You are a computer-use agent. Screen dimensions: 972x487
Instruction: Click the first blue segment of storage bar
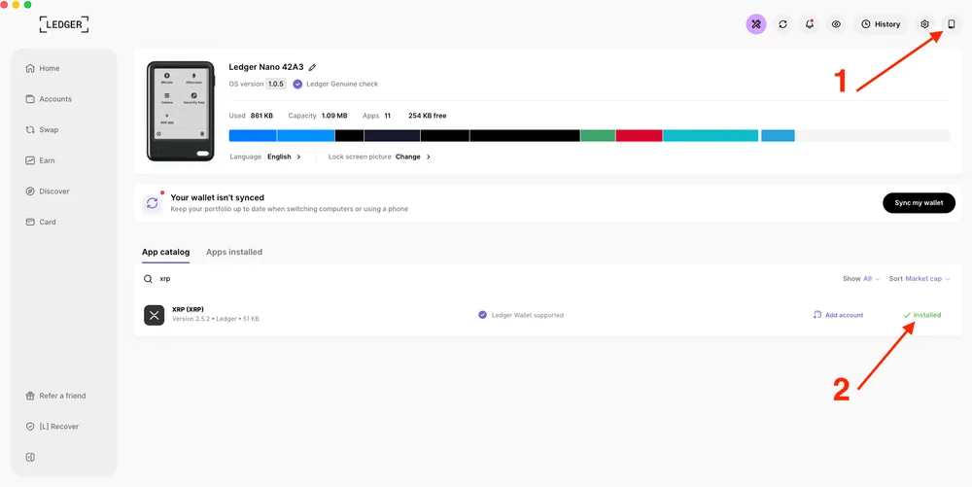coord(253,136)
